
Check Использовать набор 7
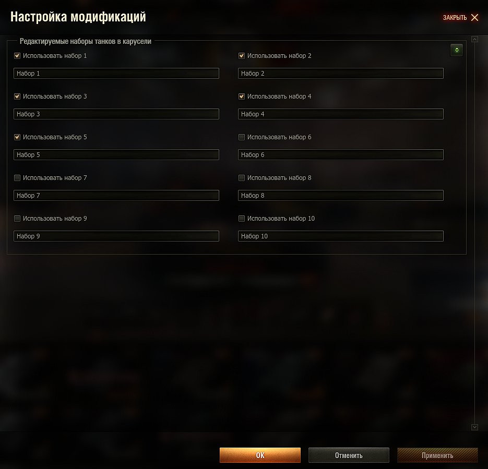tap(17, 178)
